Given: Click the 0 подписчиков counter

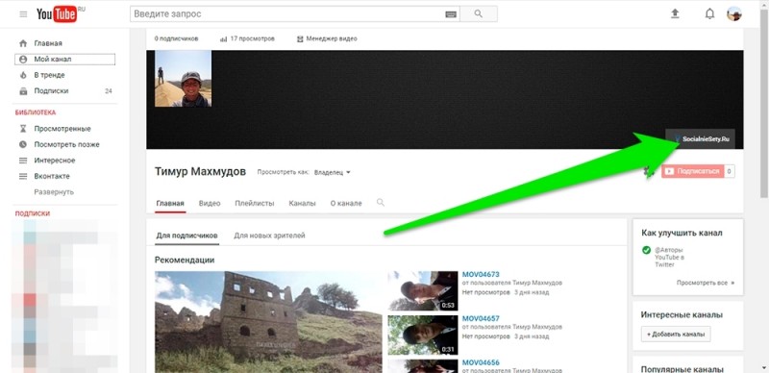Looking at the screenshot, I should tap(176, 38).
